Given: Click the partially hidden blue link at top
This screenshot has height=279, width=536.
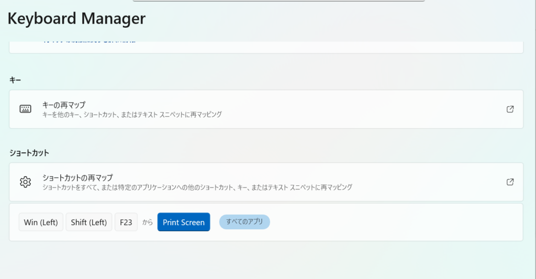Looking at the screenshot, I should tap(89, 41).
